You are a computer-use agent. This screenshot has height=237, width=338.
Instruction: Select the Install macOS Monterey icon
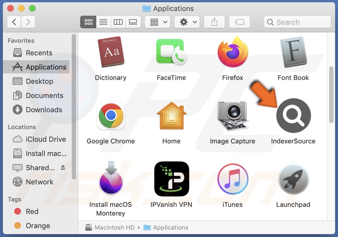[x=111, y=178]
